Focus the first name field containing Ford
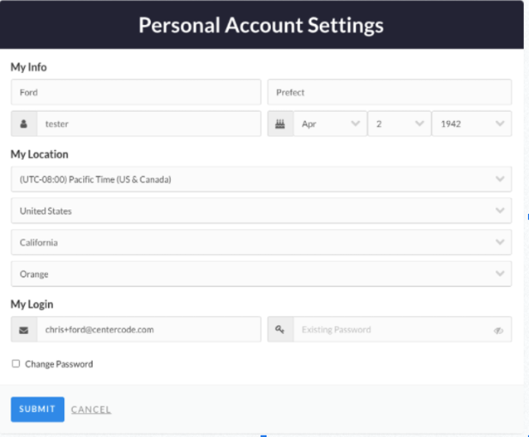 (136, 92)
